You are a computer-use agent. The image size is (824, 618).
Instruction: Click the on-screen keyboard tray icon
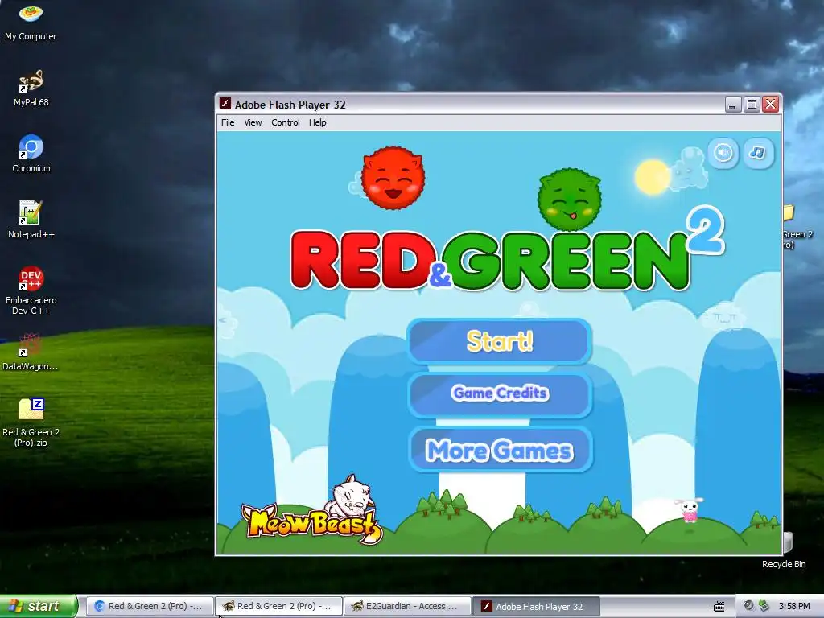[719, 607]
